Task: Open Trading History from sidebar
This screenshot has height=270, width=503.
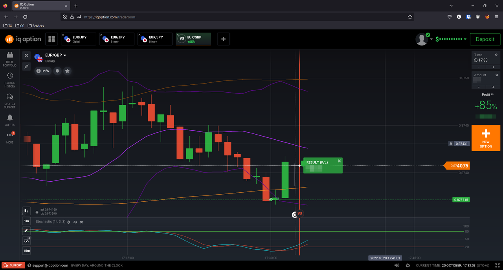Action: 10,80
